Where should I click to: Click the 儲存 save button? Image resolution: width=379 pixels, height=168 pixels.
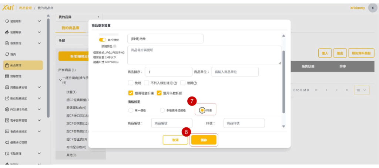(204, 140)
